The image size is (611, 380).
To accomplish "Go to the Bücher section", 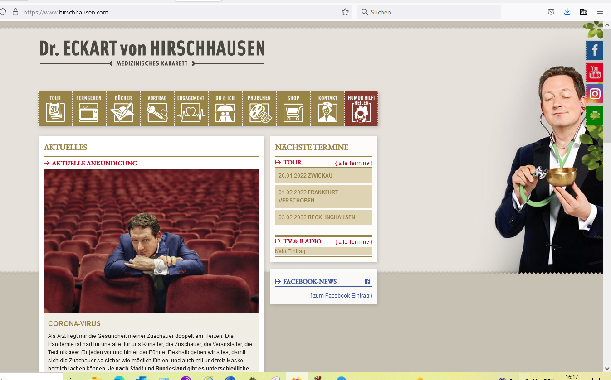I will (x=123, y=109).
